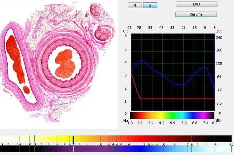Click the Hz unit label

pyautogui.click(x=126, y=120)
